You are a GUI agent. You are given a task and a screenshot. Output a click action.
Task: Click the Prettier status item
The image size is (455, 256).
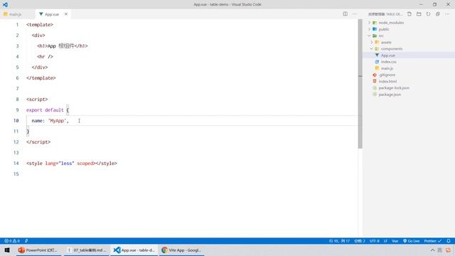433,241
